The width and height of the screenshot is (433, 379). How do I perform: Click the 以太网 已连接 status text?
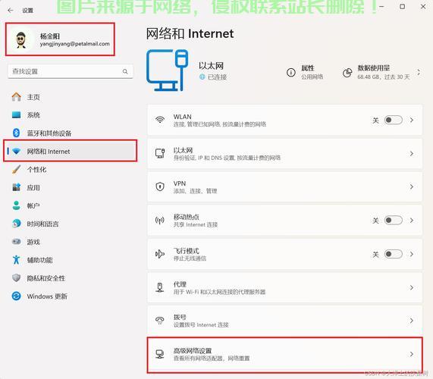click(x=217, y=77)
